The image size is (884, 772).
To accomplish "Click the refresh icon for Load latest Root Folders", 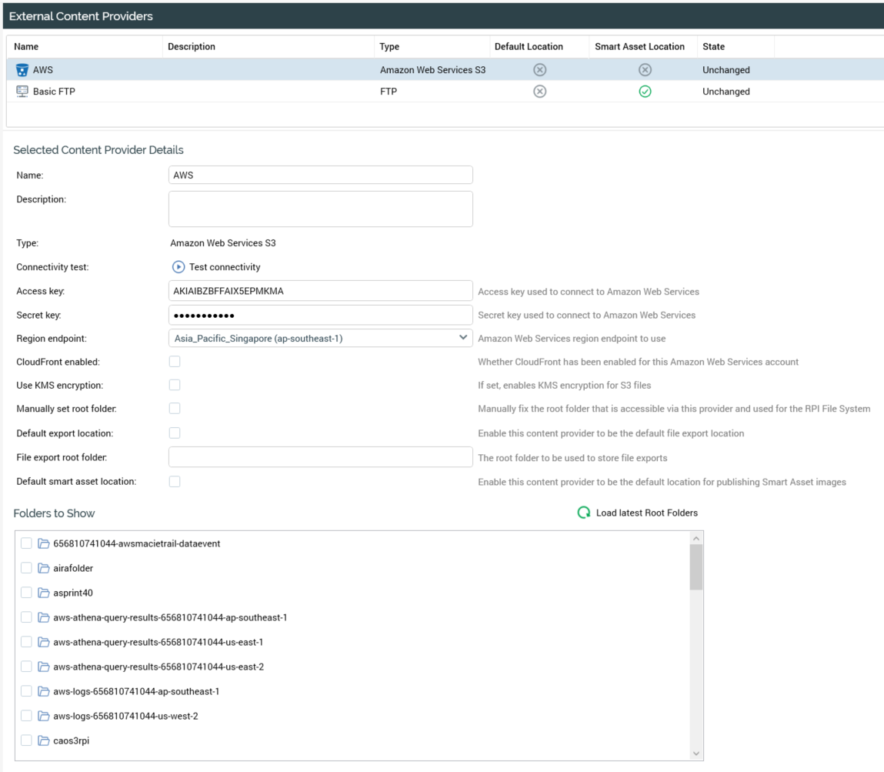I will click(x=582, y=512).
